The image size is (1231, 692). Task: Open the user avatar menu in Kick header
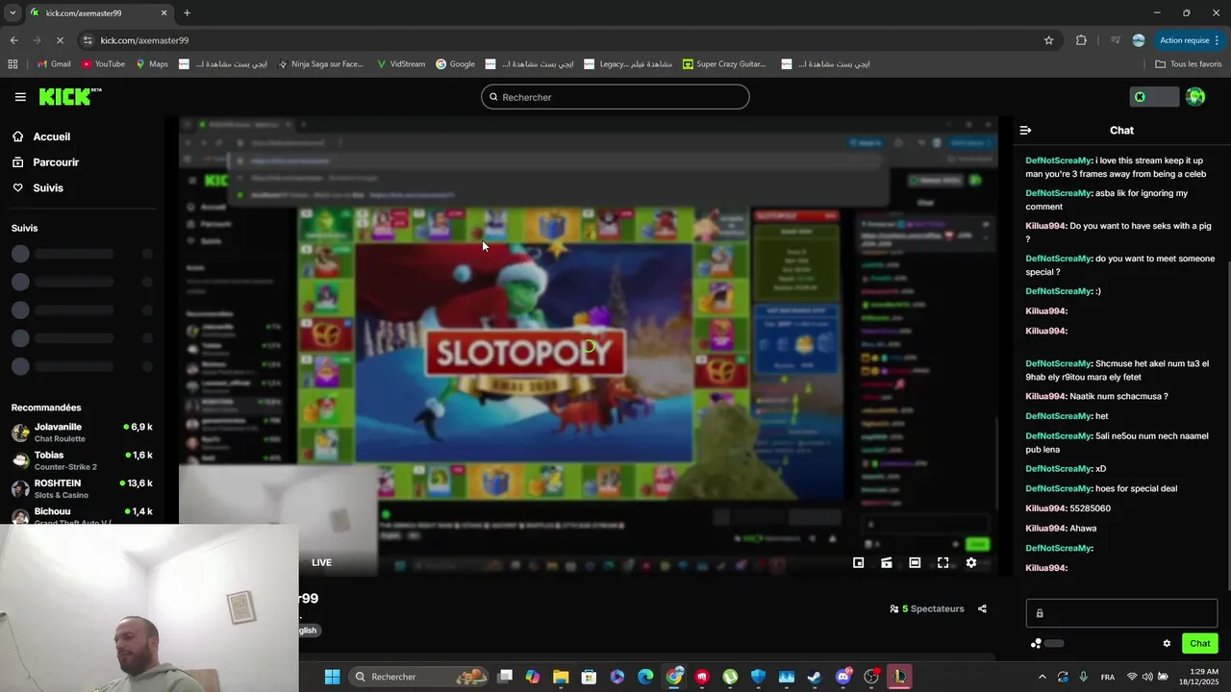[x=1195, y=97]
